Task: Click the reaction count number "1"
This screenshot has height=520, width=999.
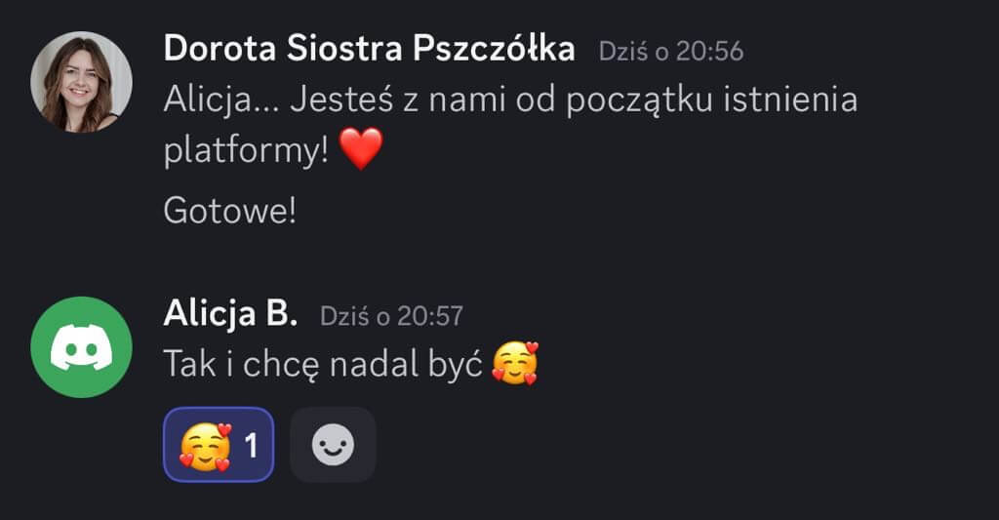Action: click(x=251, y=446)
